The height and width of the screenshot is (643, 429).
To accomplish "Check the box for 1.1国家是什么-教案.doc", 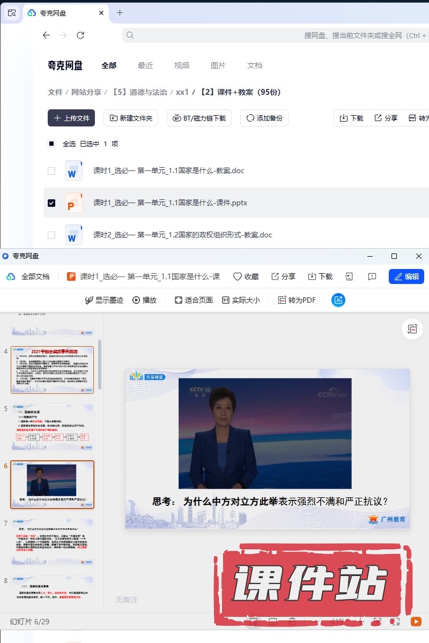I will coord(51,171).
